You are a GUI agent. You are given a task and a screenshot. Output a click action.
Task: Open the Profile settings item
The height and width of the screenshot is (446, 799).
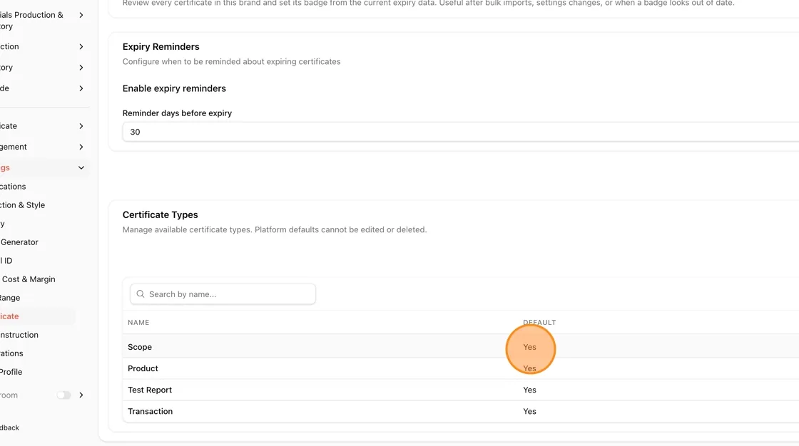[x=11, y=372]
